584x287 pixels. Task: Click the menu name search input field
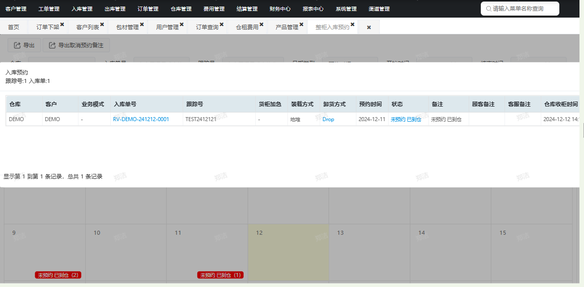(x=520, y=9)
